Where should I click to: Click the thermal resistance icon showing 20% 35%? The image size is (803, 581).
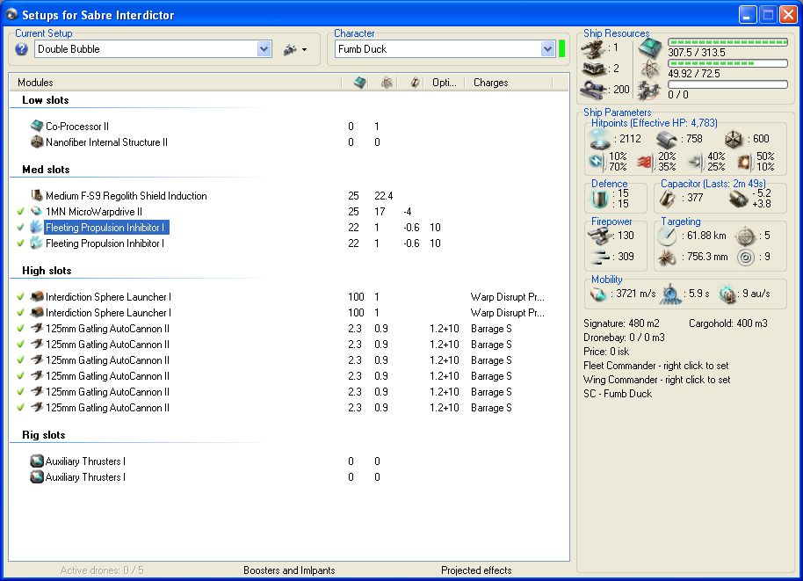(x=645, y=163)
